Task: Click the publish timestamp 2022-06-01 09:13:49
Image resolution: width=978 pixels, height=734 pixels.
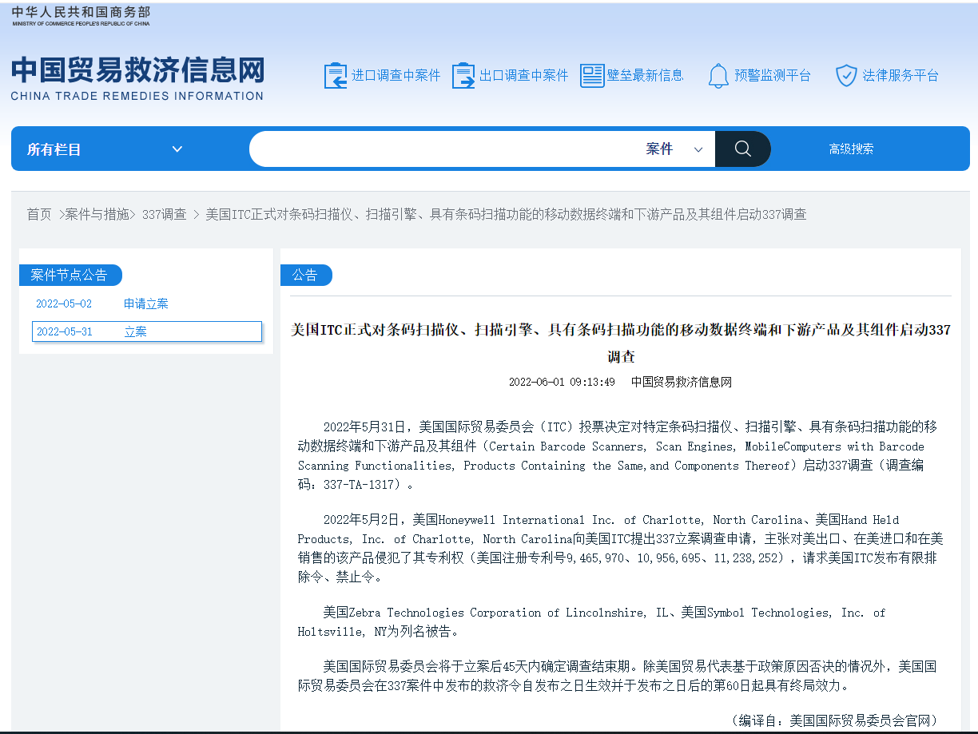Action: coord(562,382)
